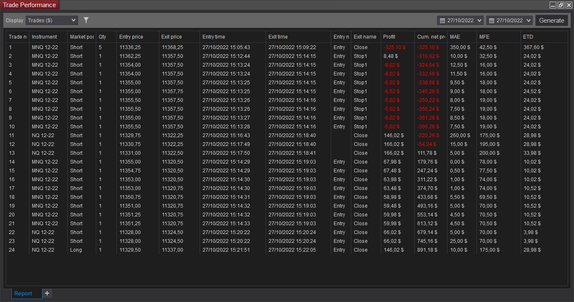Restore the Trade Performance window
This screenshot has height=302, width=574.
click(x=561, y=5)
